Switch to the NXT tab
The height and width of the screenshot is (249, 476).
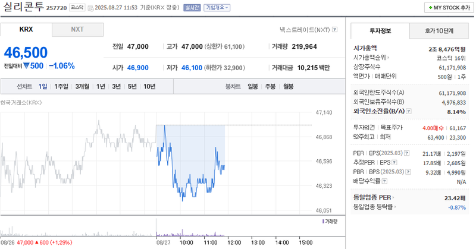tap(77, 30)
